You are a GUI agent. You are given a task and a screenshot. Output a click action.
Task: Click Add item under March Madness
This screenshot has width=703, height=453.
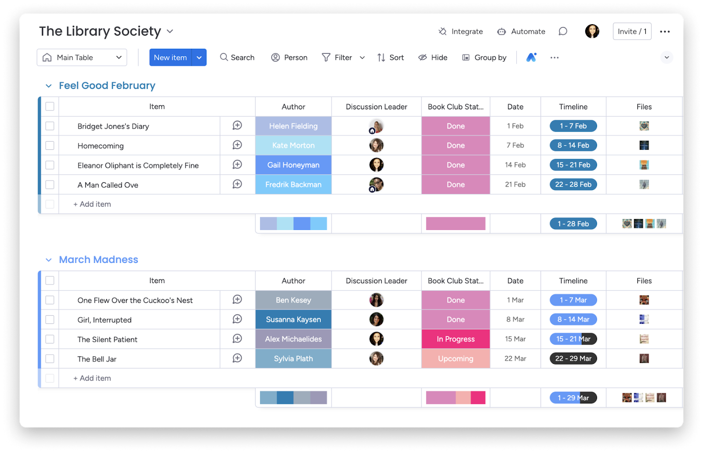[x=91, y=378]
